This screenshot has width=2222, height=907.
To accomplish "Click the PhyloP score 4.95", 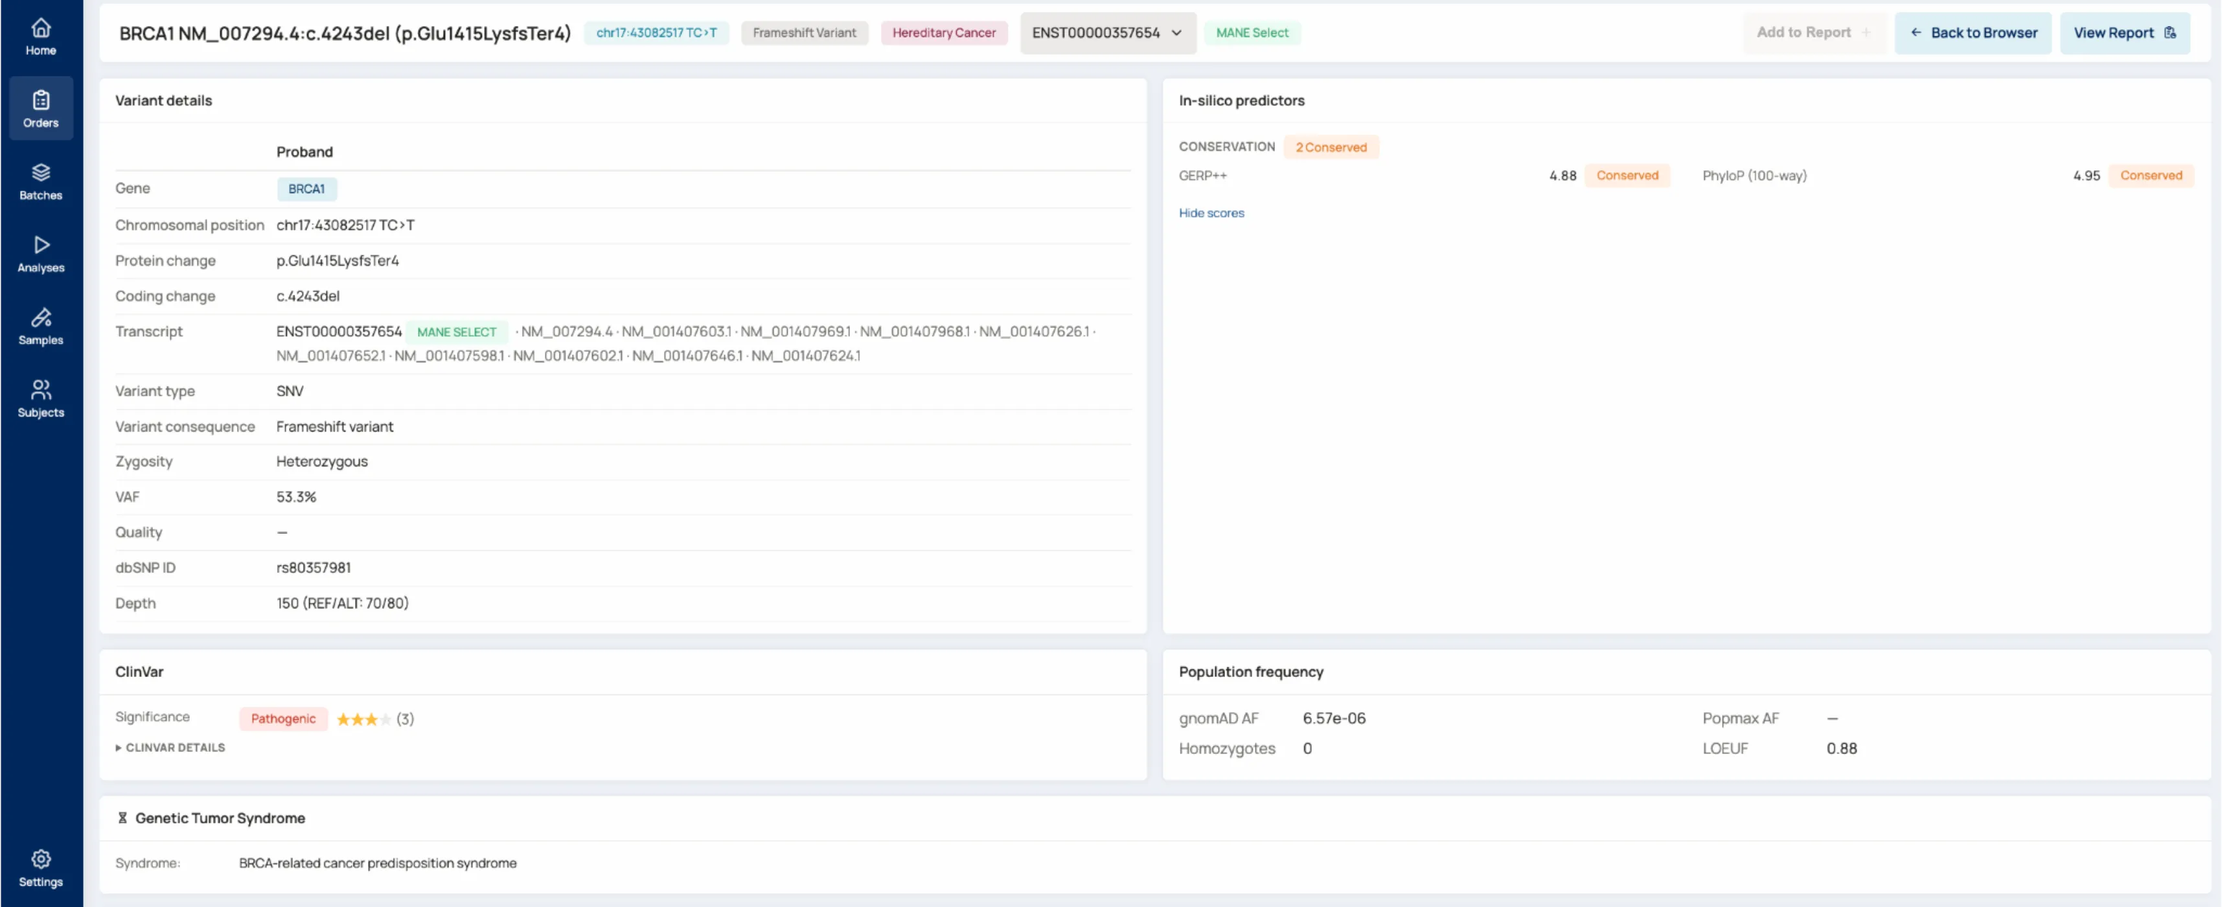I will click(2086, 176).
